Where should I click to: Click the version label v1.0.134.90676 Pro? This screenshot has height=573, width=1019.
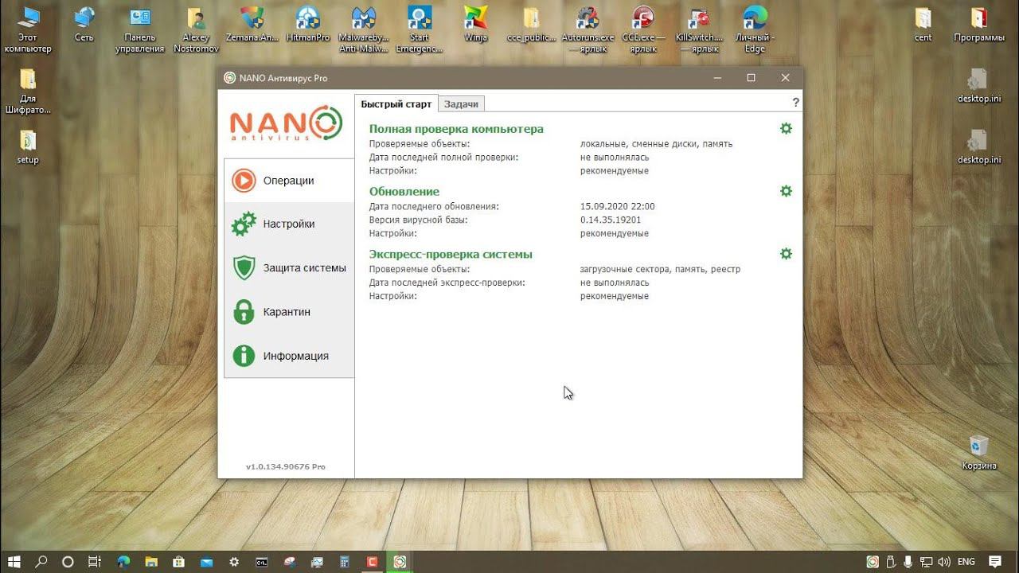click(286, 466)
